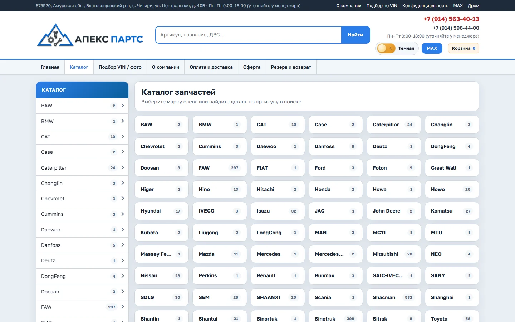Viewport: 515px width, 322px height.
Task: Select the Каталог menu tab
Action: tap(79, 67)
